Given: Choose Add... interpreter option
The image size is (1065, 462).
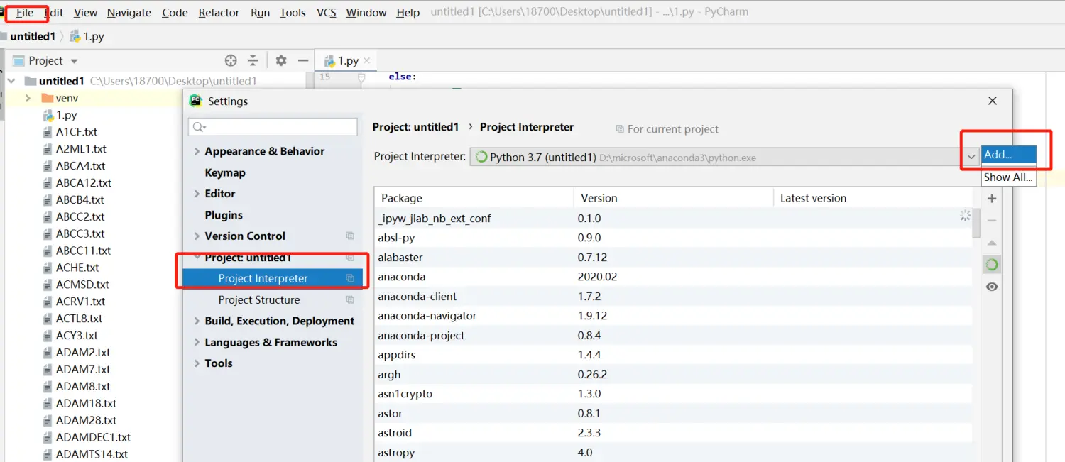Looking at the screenshot, I should 1009,155.
